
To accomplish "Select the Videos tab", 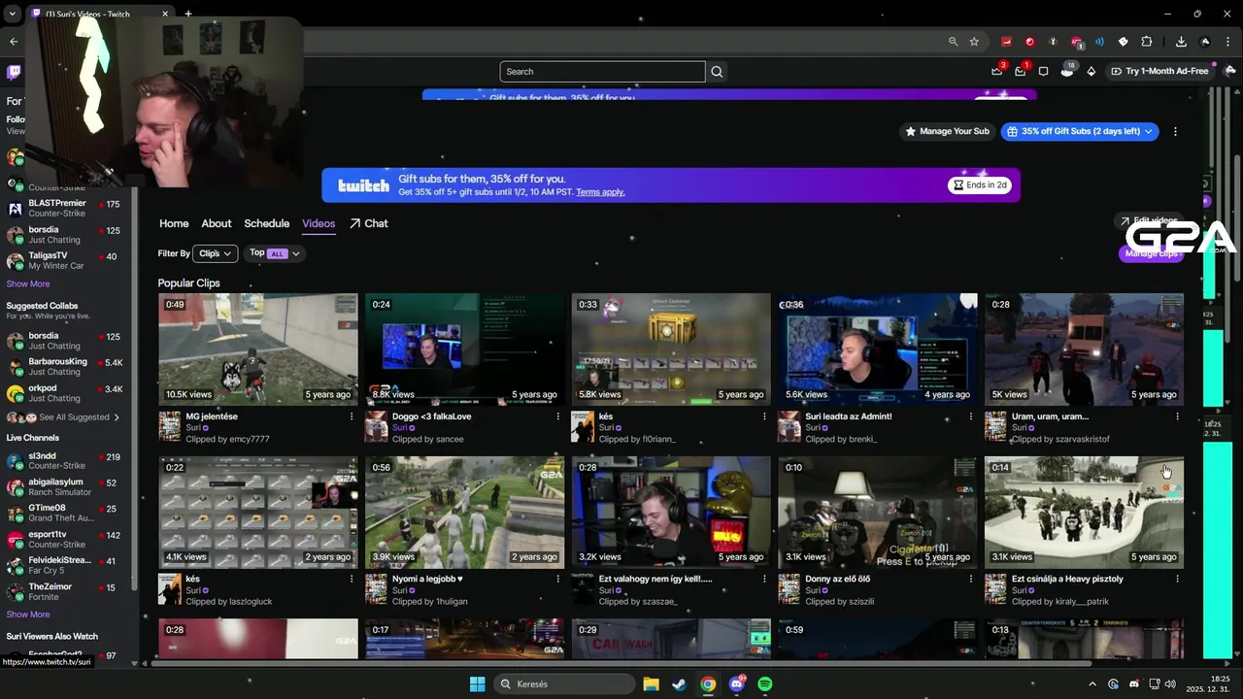I will [319, 223].
